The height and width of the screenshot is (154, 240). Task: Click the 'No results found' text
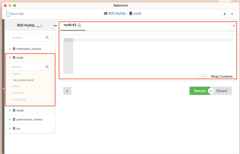point(24,80)
